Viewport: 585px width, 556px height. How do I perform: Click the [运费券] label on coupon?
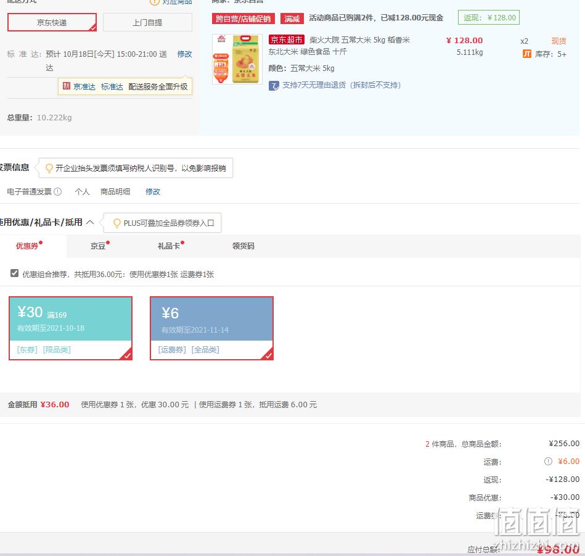[172, 349]
